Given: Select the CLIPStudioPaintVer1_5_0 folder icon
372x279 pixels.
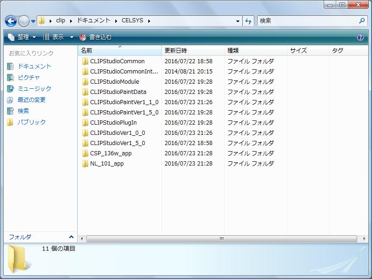Looking at the screenshot, I should click(x=85, y=112).
